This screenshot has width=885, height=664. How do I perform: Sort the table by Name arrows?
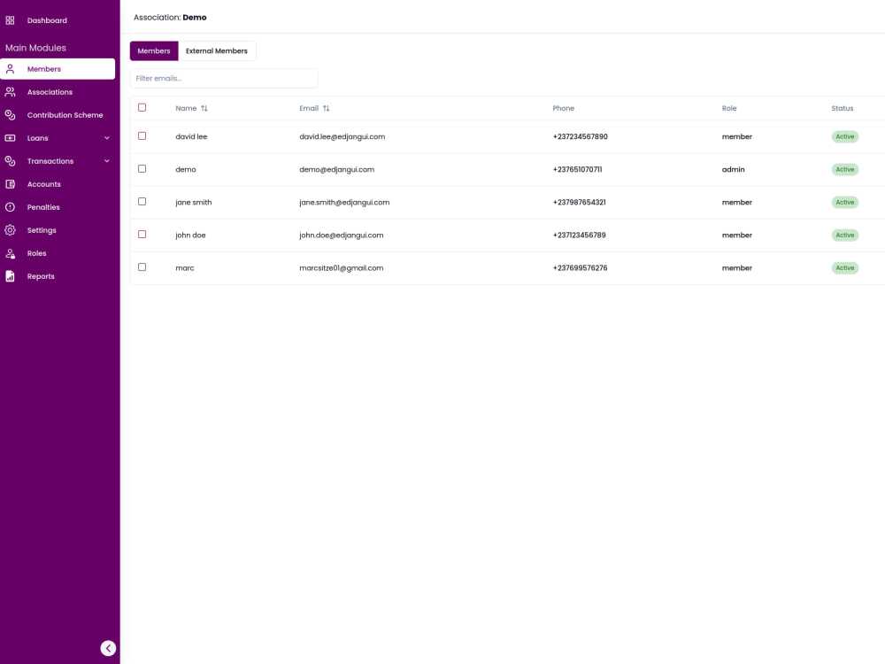204,108
